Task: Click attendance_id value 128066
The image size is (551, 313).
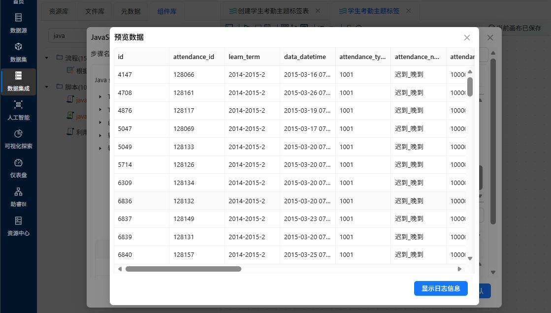Action: (197, 74)
